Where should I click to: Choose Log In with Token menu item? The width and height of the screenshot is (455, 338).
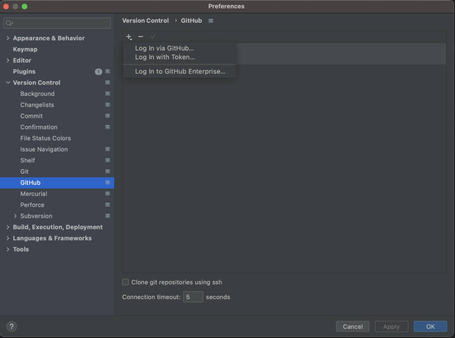click(x=179, y=57)
